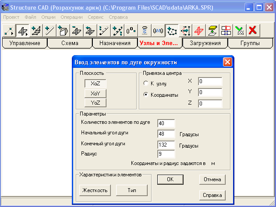
Task: Switch to the Назначения tab
Action: [x=115, y=43]
